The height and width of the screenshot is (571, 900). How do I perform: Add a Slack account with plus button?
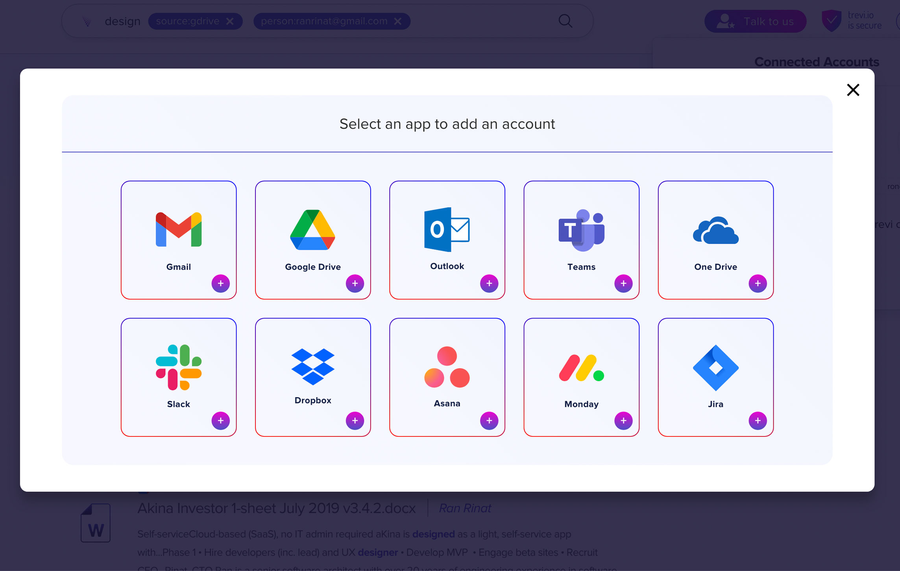(x=221, y=421)
